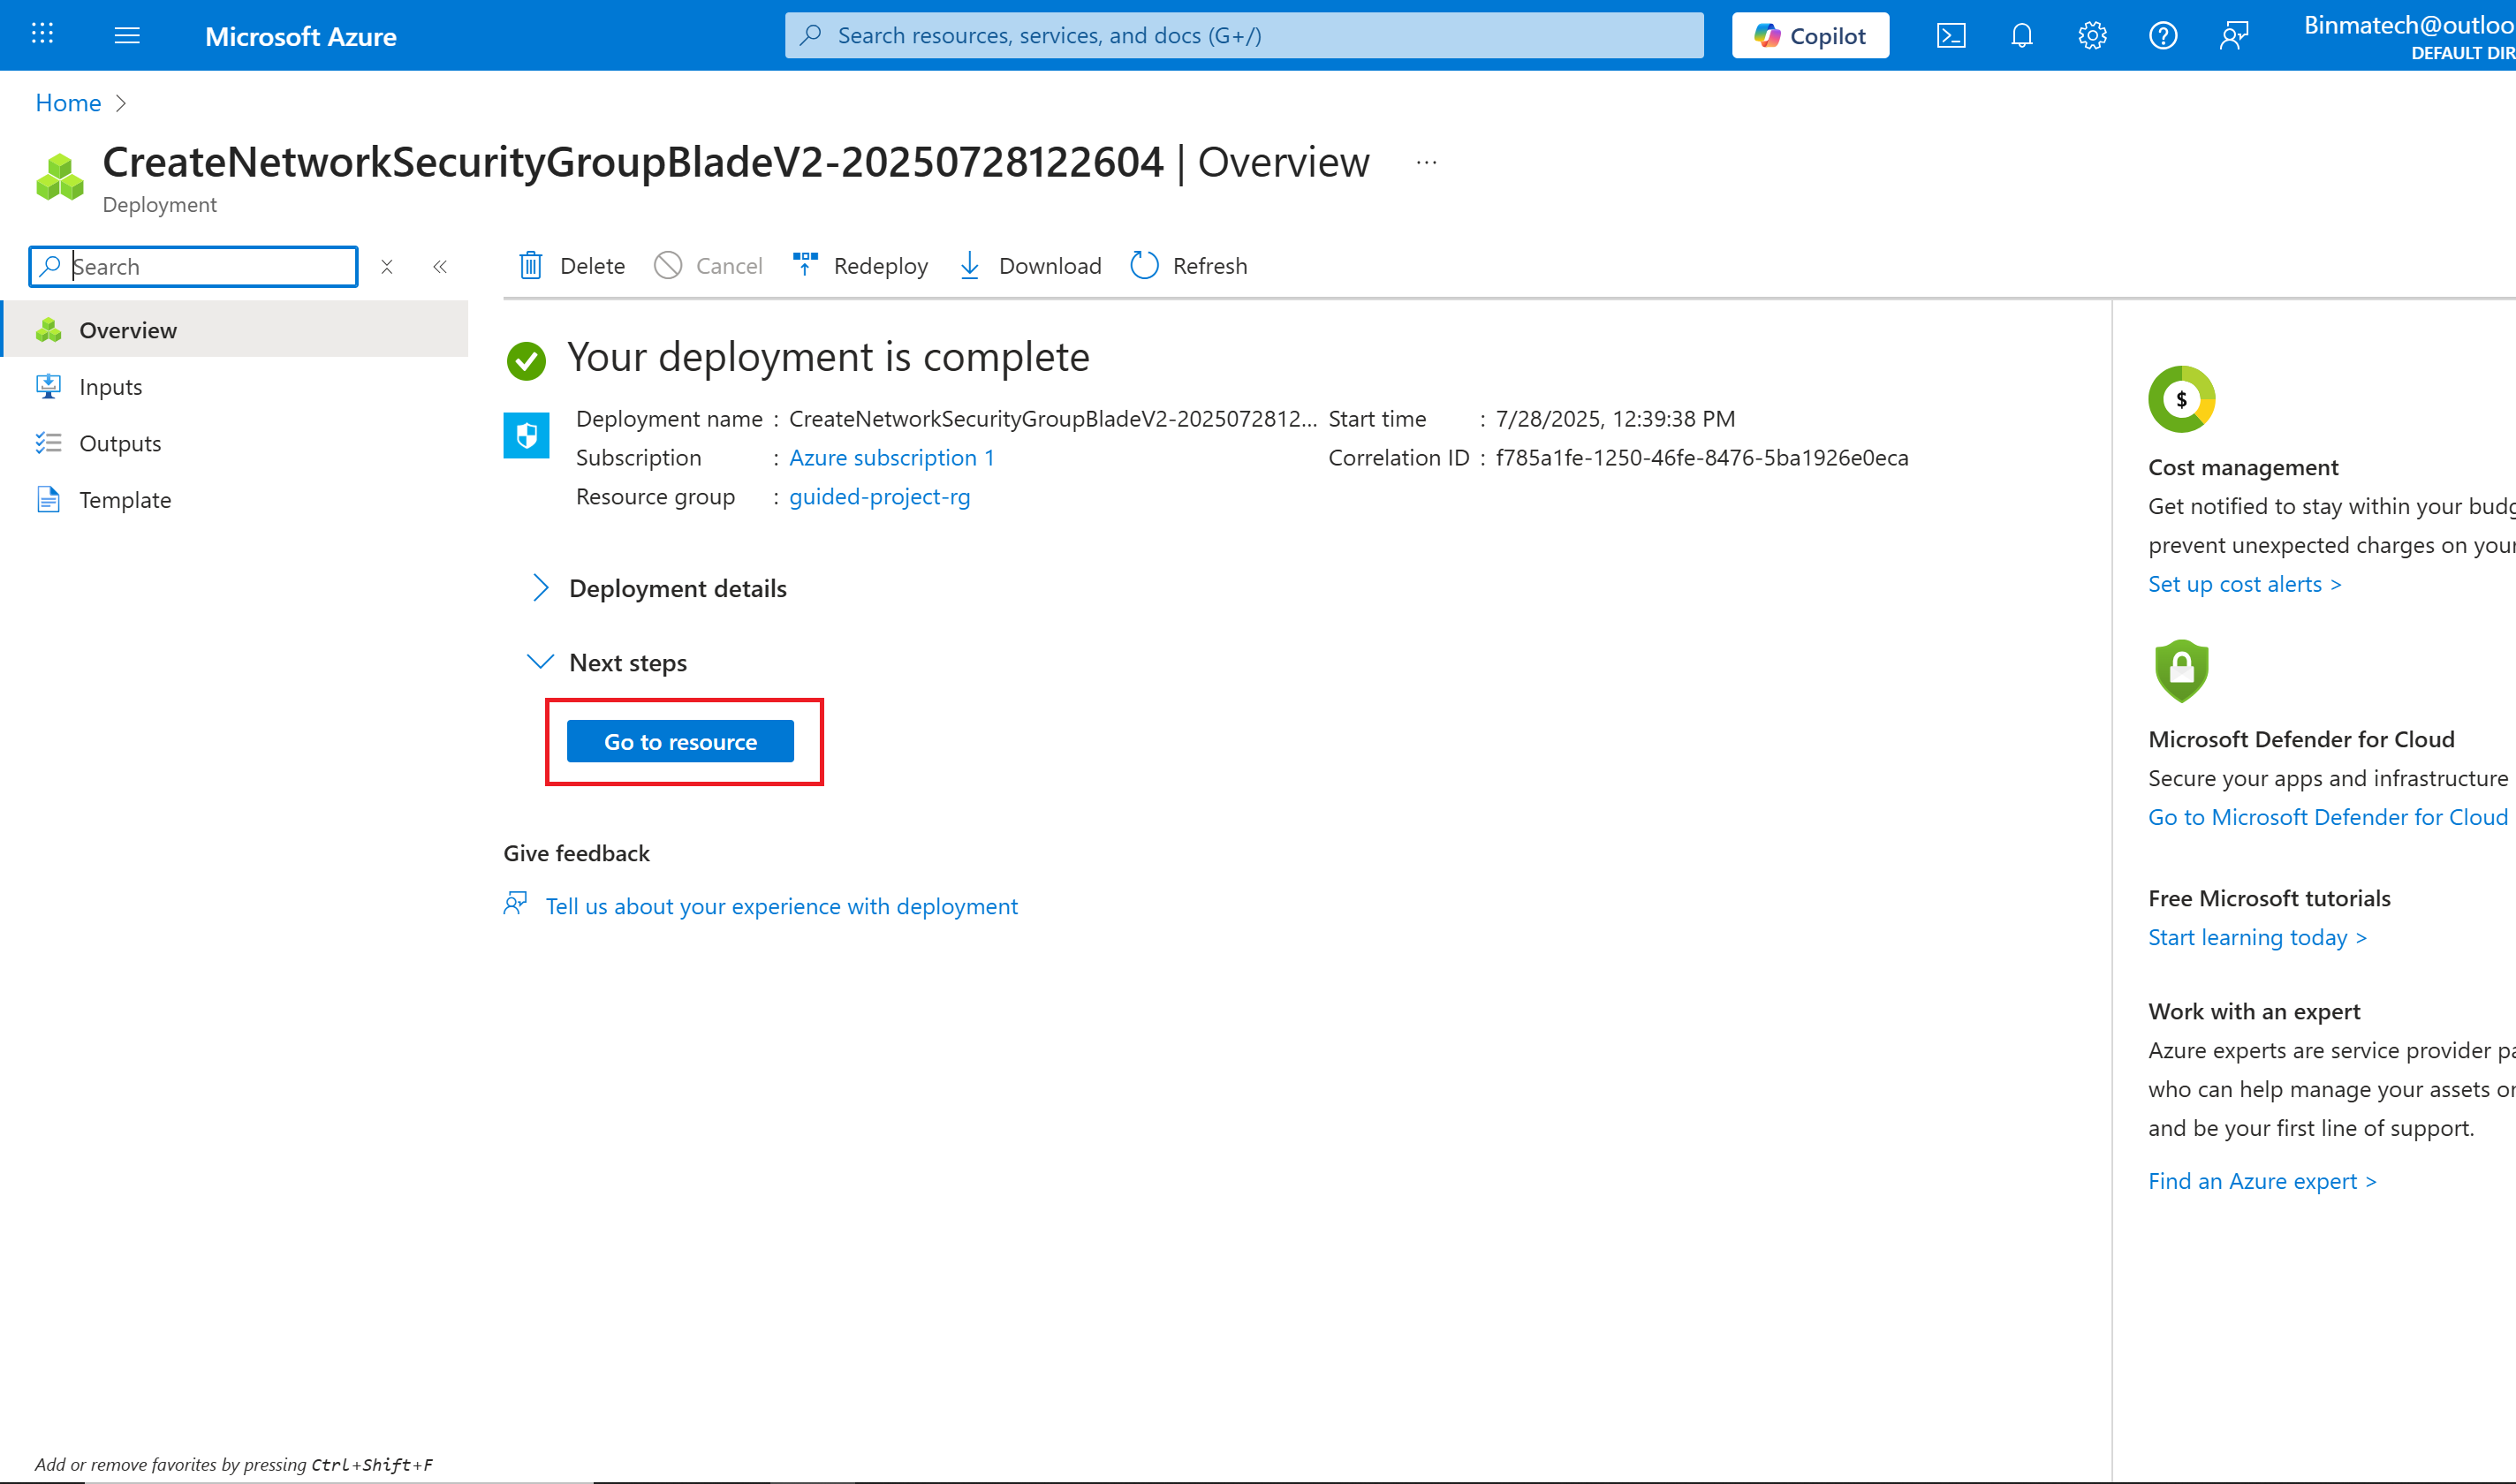The height and width of the screenshot is (1484, 2516).
Task: Click Redeploy in the command bar
Action: (x=861, y=266)
